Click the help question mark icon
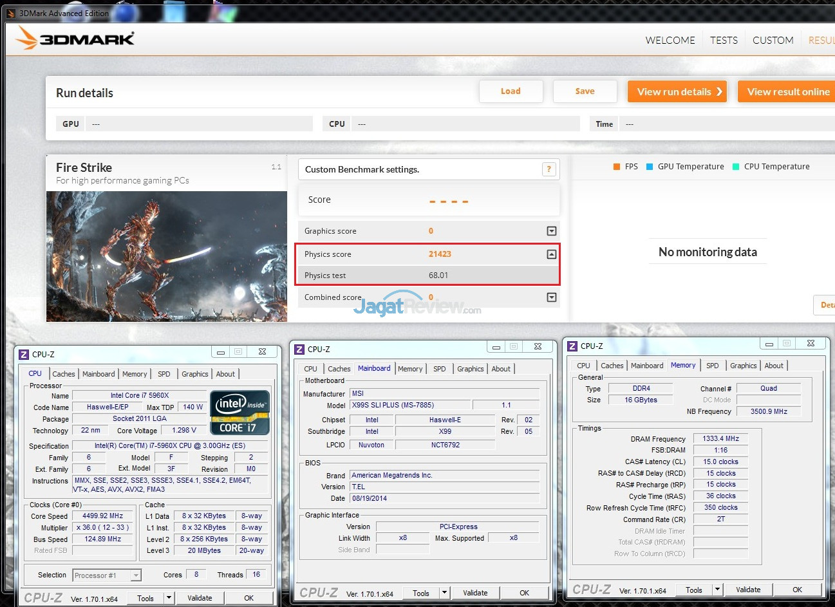The image size is (835, 607). pos(549,169)
